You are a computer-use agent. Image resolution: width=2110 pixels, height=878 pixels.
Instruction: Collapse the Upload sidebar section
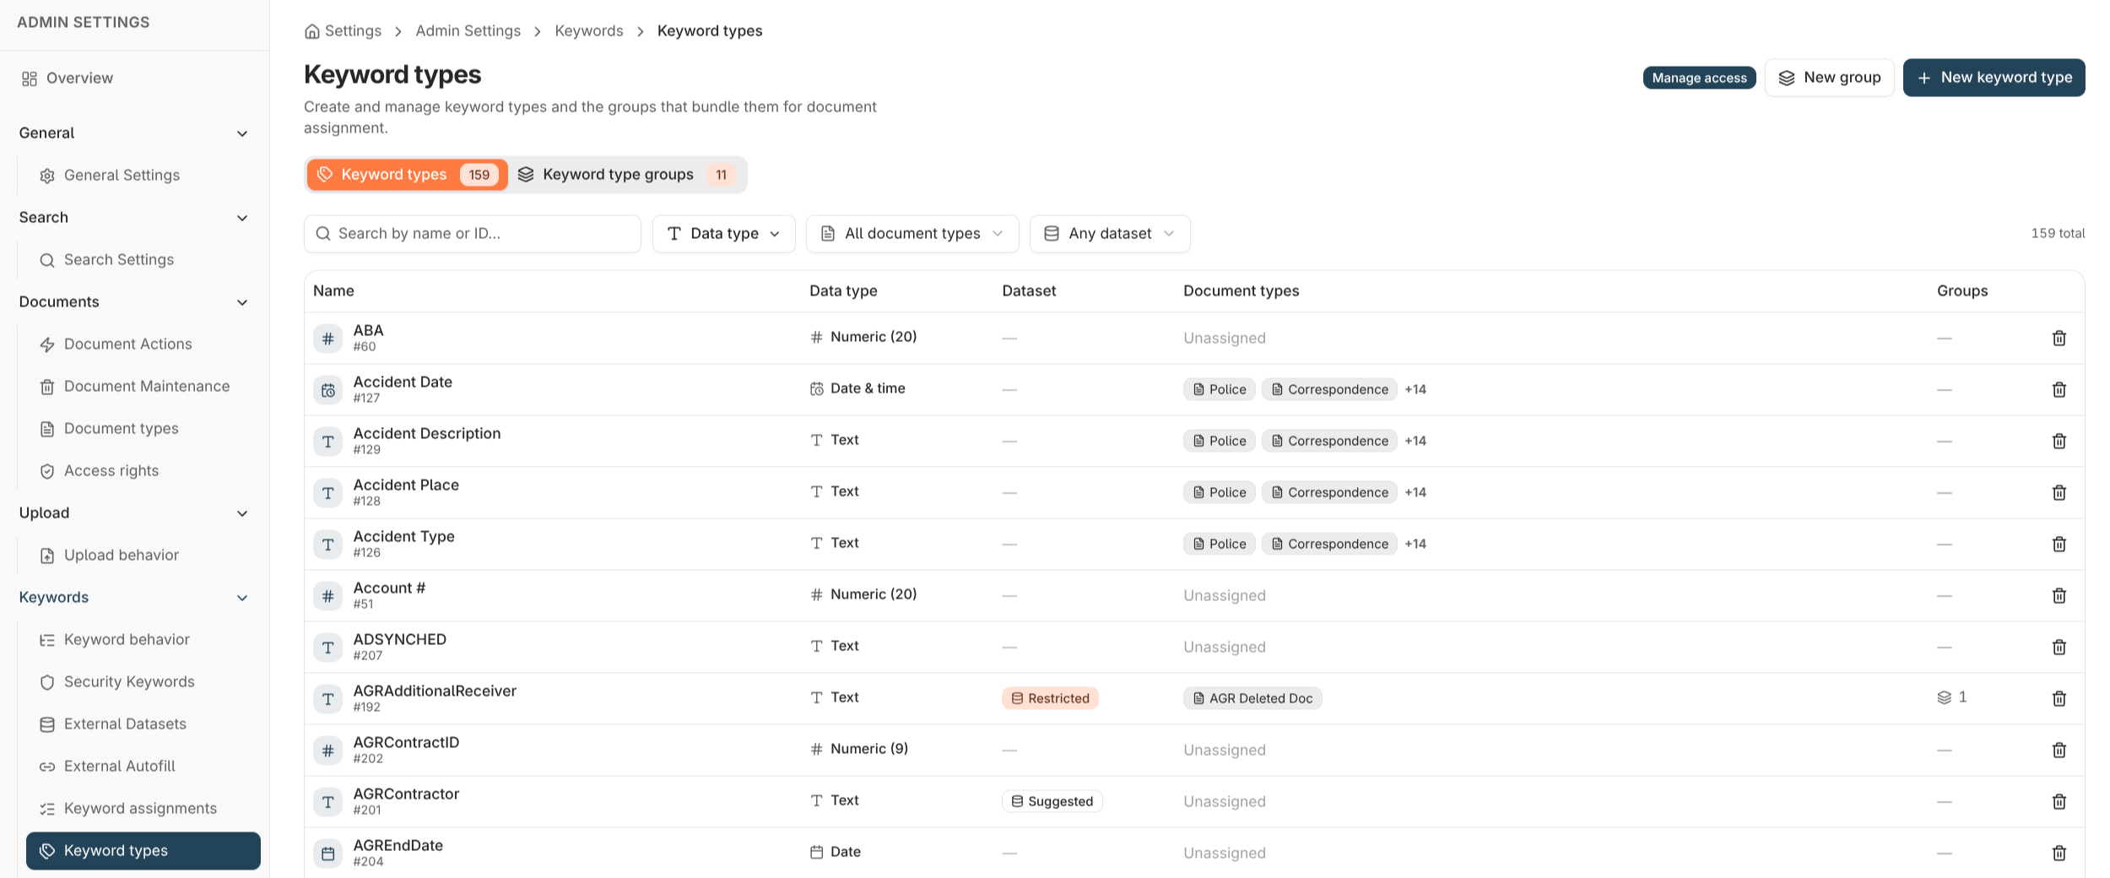pos(242,513)
